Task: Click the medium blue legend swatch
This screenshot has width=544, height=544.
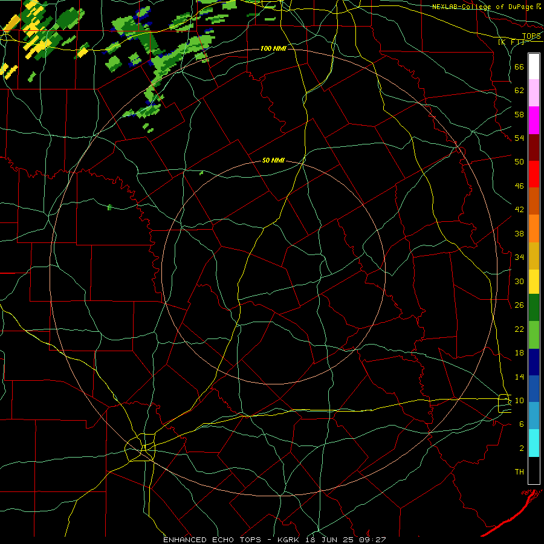Action: (x=534, y=389)
